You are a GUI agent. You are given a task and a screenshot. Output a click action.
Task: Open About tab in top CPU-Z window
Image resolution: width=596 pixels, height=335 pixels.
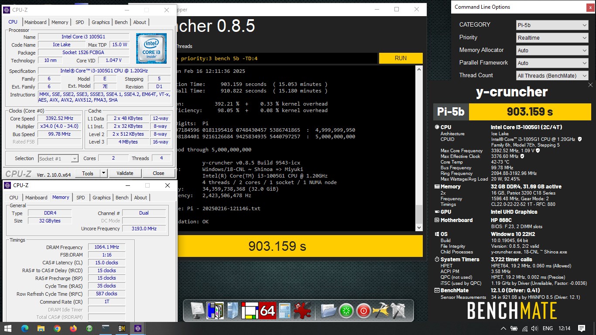coord(140,22)
